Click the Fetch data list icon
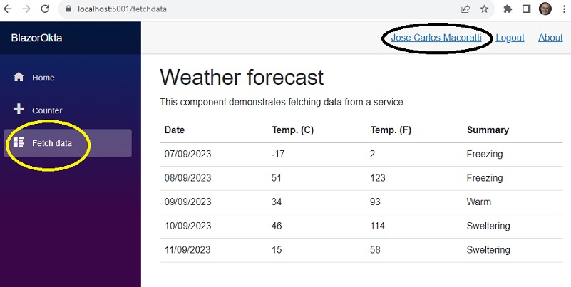Viewport: 571px width, 287px height. click(x=19, y=142)
